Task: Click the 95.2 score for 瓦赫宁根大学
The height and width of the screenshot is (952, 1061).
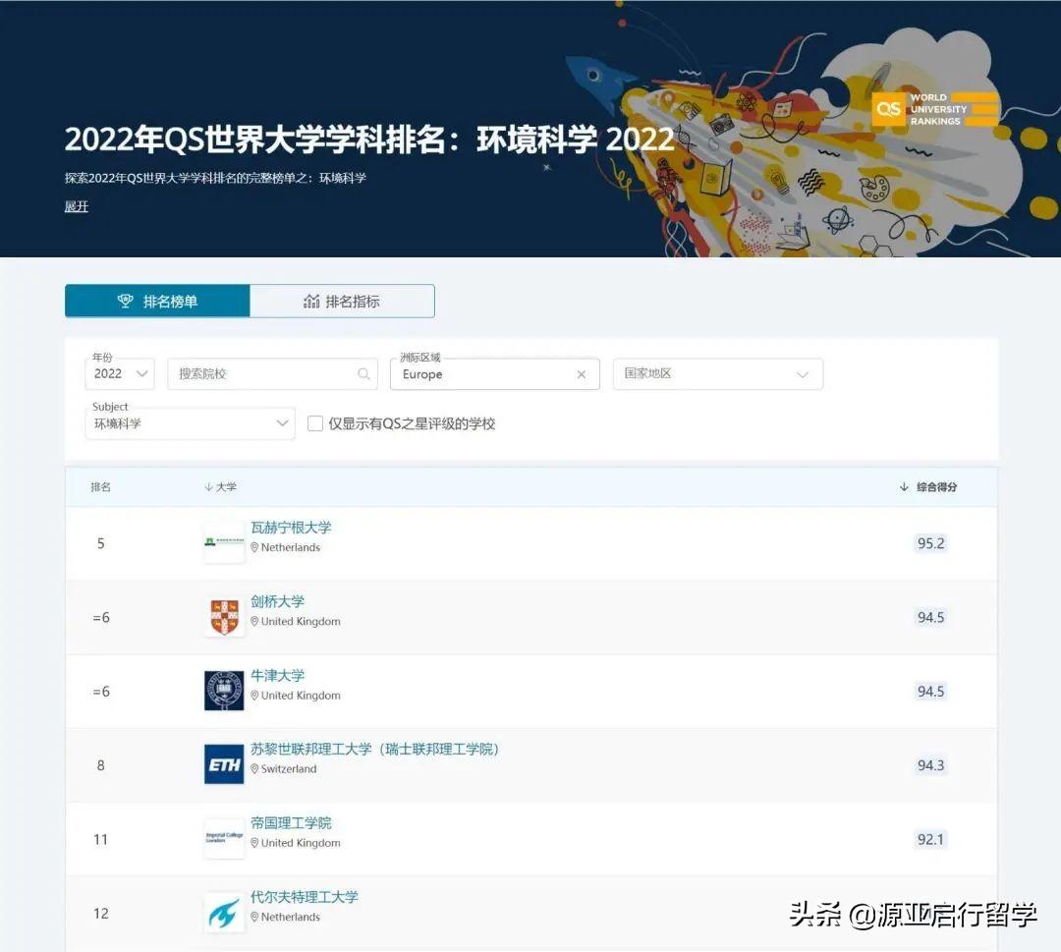Action: (930, 542)
